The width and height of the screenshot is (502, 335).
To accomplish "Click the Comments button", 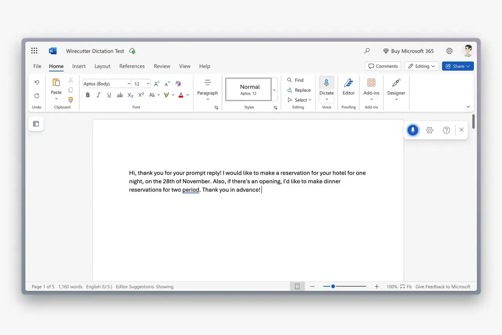I will point(383,66).
